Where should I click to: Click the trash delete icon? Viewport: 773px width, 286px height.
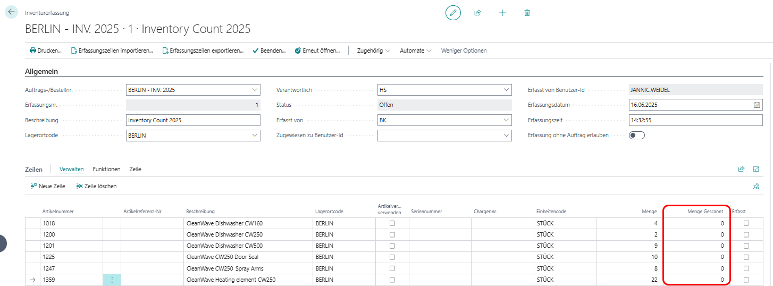(x=527, y=13)
